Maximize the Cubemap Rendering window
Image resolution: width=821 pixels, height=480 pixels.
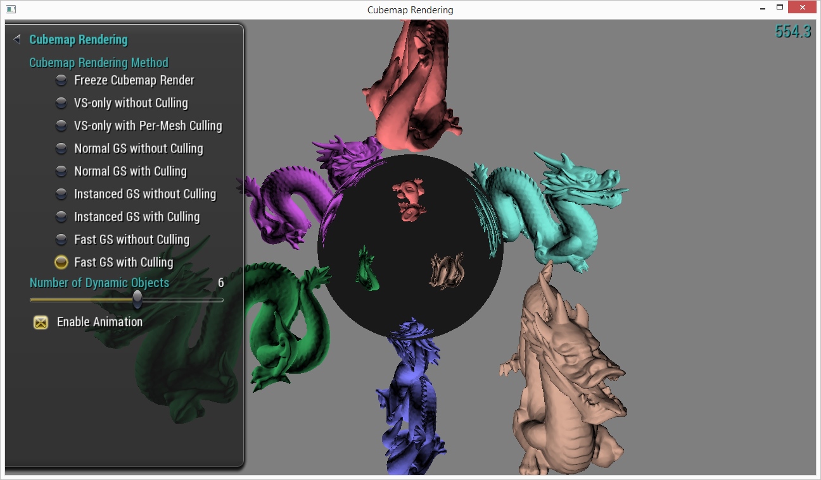[780, 8]
